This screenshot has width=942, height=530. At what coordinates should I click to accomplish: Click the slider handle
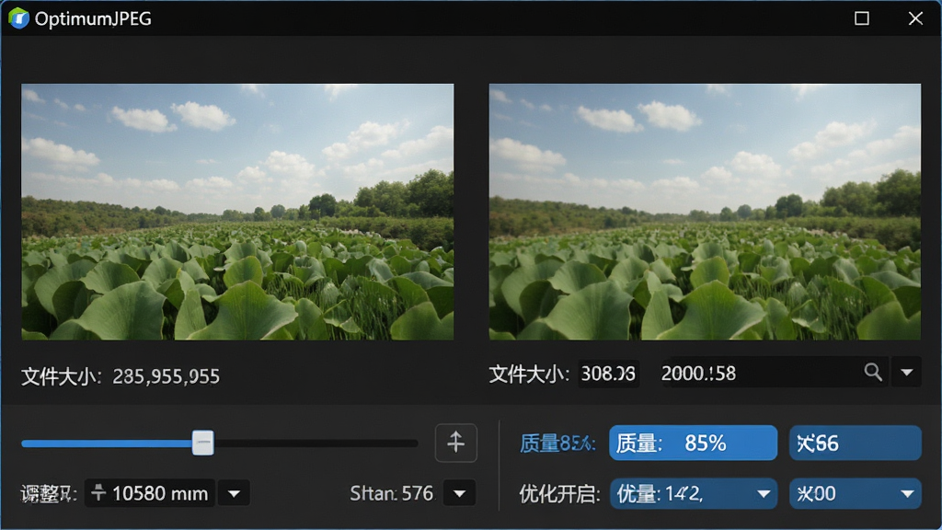(x=203, y=443)
